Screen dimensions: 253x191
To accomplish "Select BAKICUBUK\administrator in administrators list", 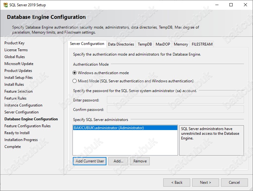I will click(125, 128).
